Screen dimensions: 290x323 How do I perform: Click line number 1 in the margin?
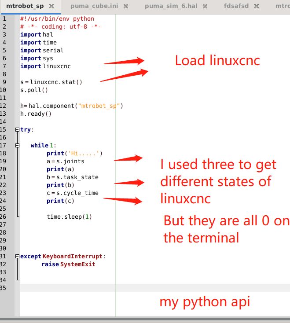[x=4, y=19]
